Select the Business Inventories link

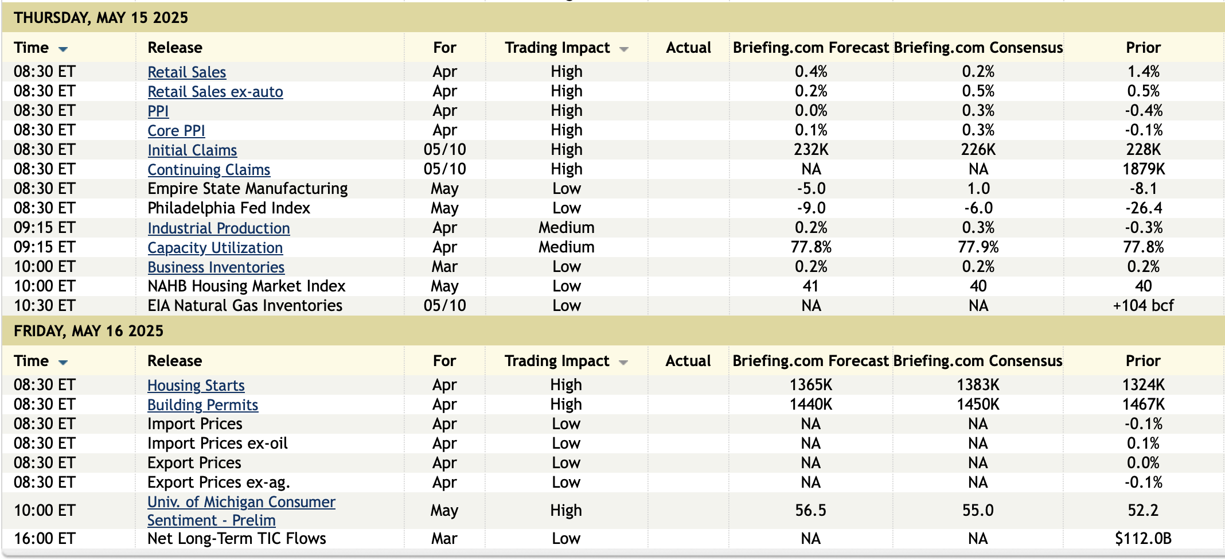pyautogui.click(x=216, y=267)
